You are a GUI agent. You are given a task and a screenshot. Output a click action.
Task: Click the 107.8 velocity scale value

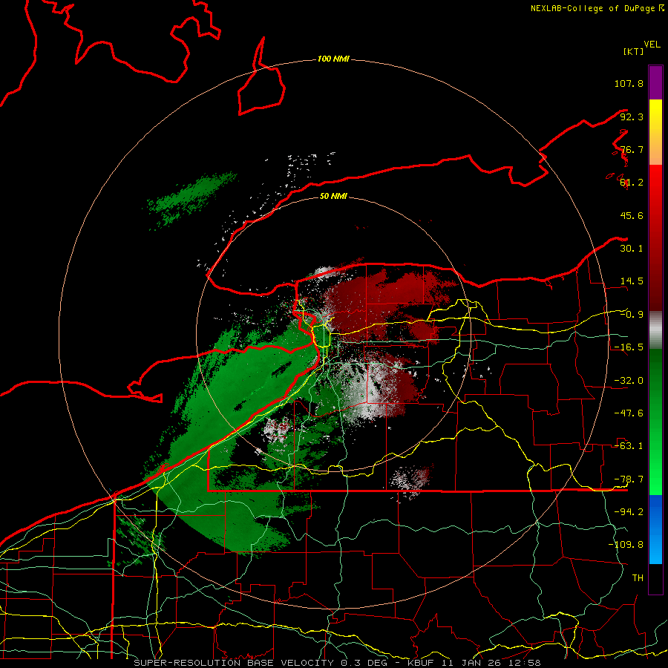tap(629, 83)
